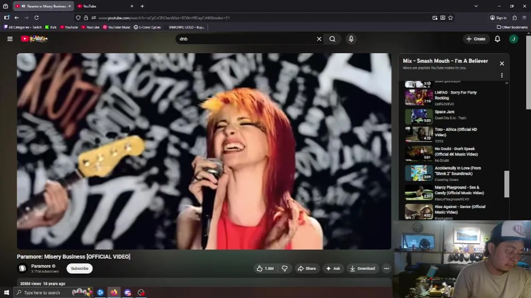
Task: Open the Kick bookmark
Action: tap(51, 27)
